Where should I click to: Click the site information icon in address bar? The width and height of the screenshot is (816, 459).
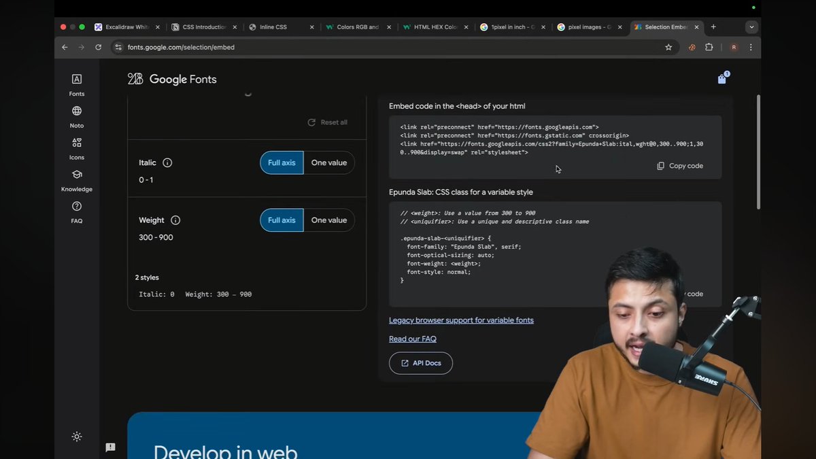click(118, 47)
